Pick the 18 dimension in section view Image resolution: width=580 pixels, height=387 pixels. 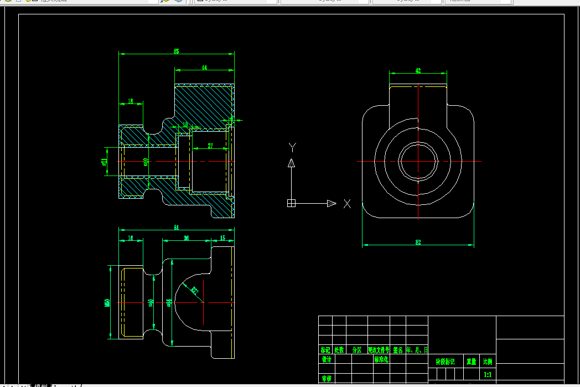[131, 101]
